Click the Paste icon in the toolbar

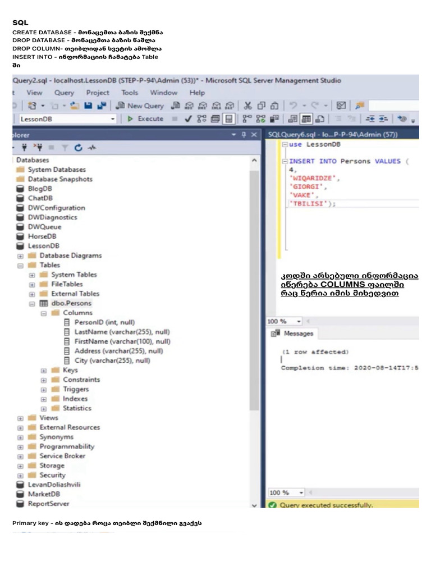click(274, 106)
